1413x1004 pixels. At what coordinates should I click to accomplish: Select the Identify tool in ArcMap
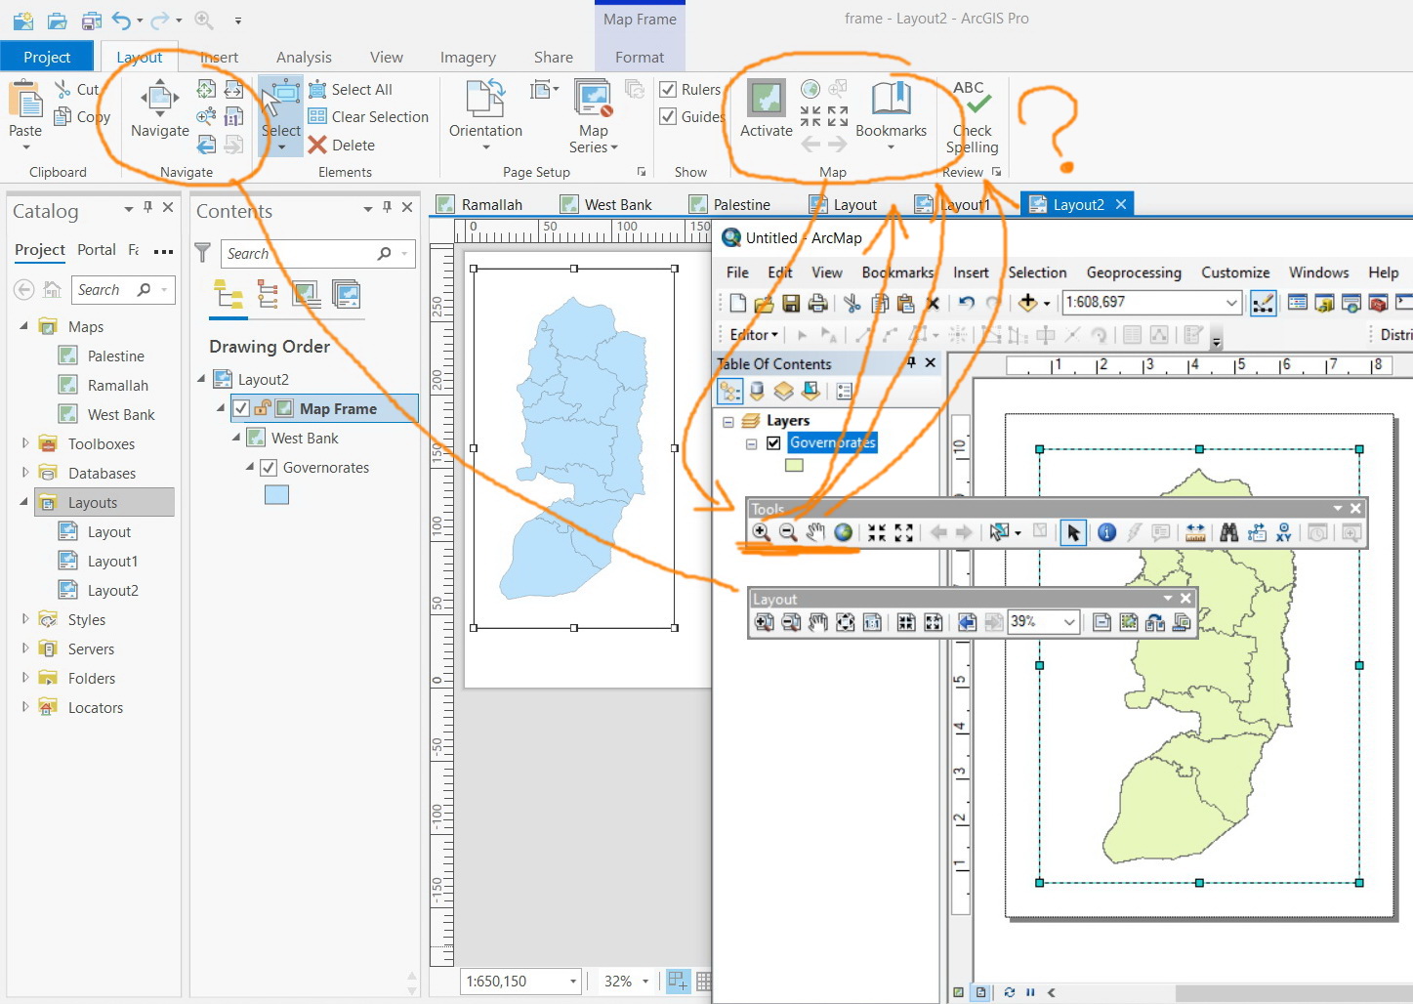1106,532
